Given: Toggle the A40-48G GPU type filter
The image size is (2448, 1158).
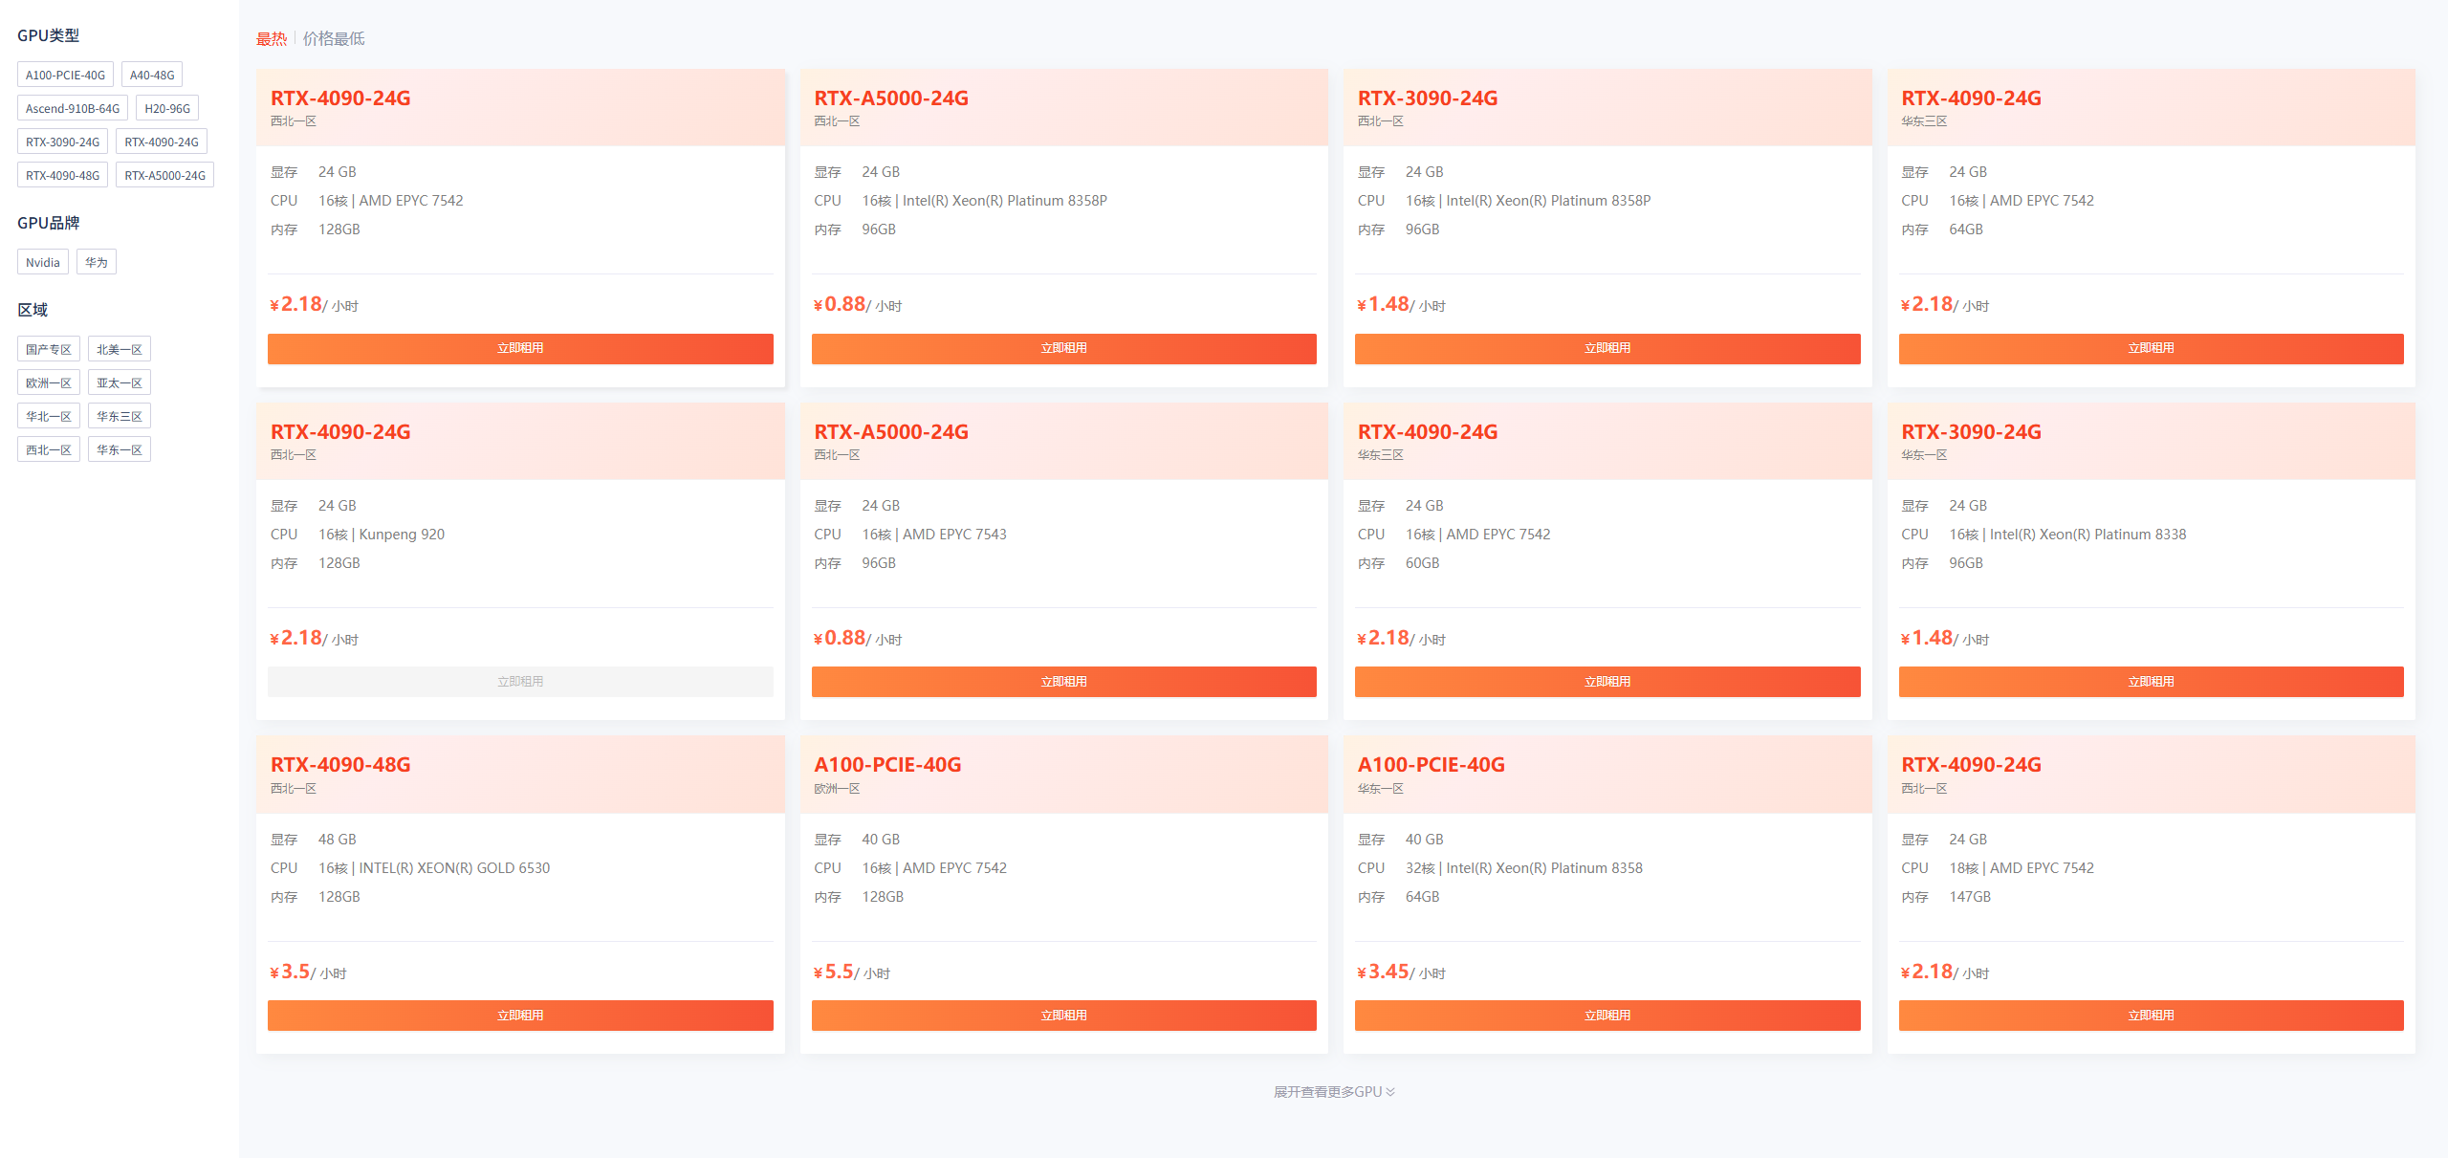Looking at the screenshot, I should pyautogui.click(x=152, y=76).
